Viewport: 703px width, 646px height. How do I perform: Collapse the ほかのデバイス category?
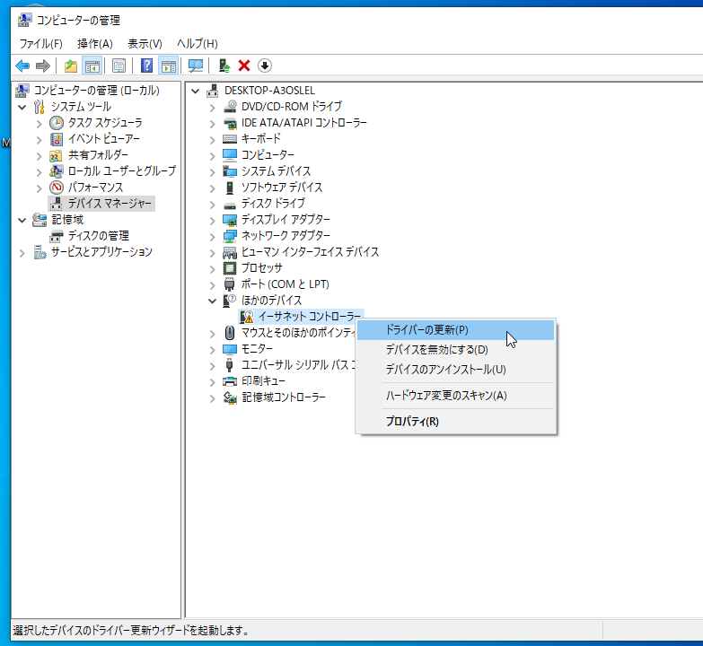pyautogui.click(x=213, y=301)
